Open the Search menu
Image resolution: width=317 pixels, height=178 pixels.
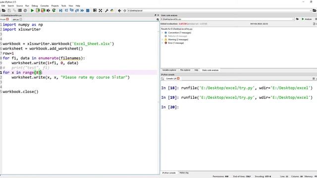tap(11, 6)
